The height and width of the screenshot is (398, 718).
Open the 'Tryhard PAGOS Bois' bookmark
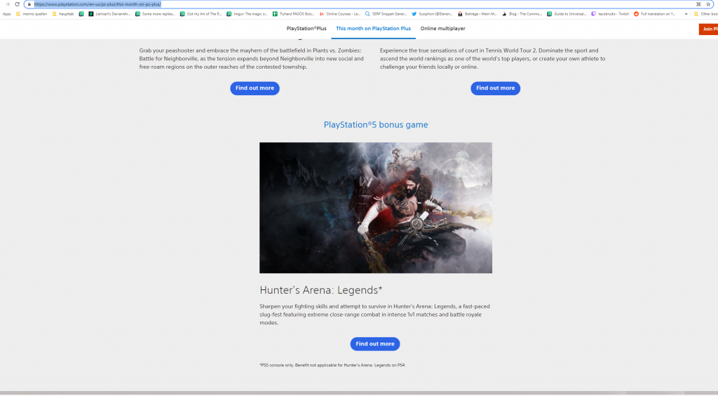(x=294, y=14)
